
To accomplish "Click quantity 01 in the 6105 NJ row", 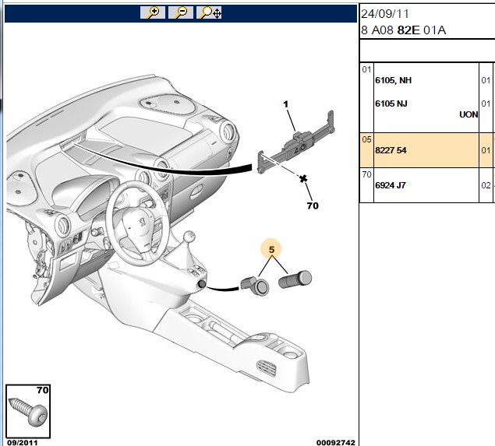I will click(x=486, y=104).
